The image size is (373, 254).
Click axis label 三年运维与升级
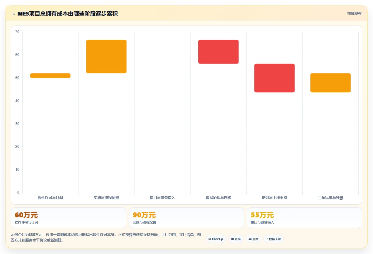[330, 198]
